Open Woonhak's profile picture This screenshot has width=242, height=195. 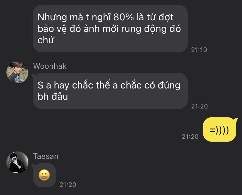(x=17, y=72)
